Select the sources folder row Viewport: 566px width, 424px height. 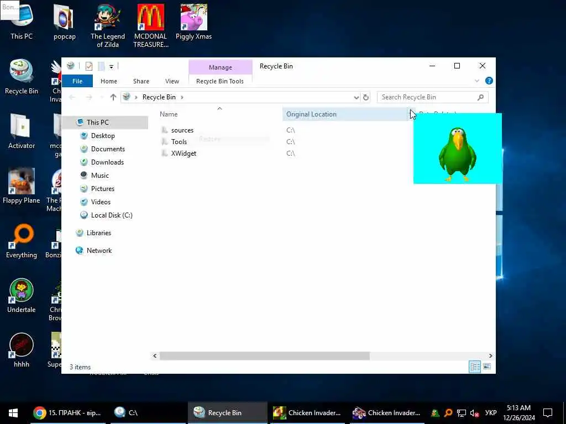click(182, 130)
